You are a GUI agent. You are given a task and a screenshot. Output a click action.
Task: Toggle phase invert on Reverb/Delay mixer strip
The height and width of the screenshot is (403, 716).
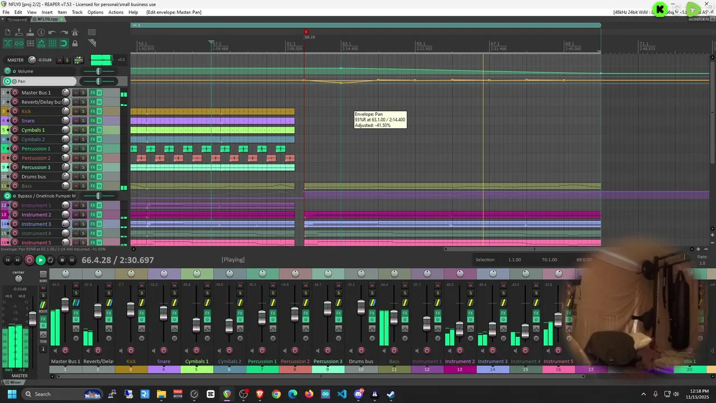109,338
